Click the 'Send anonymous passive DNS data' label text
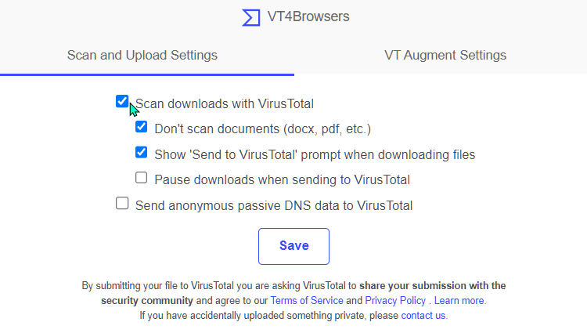Viewport: 587px width, 333px height. [x=274, y=205]
